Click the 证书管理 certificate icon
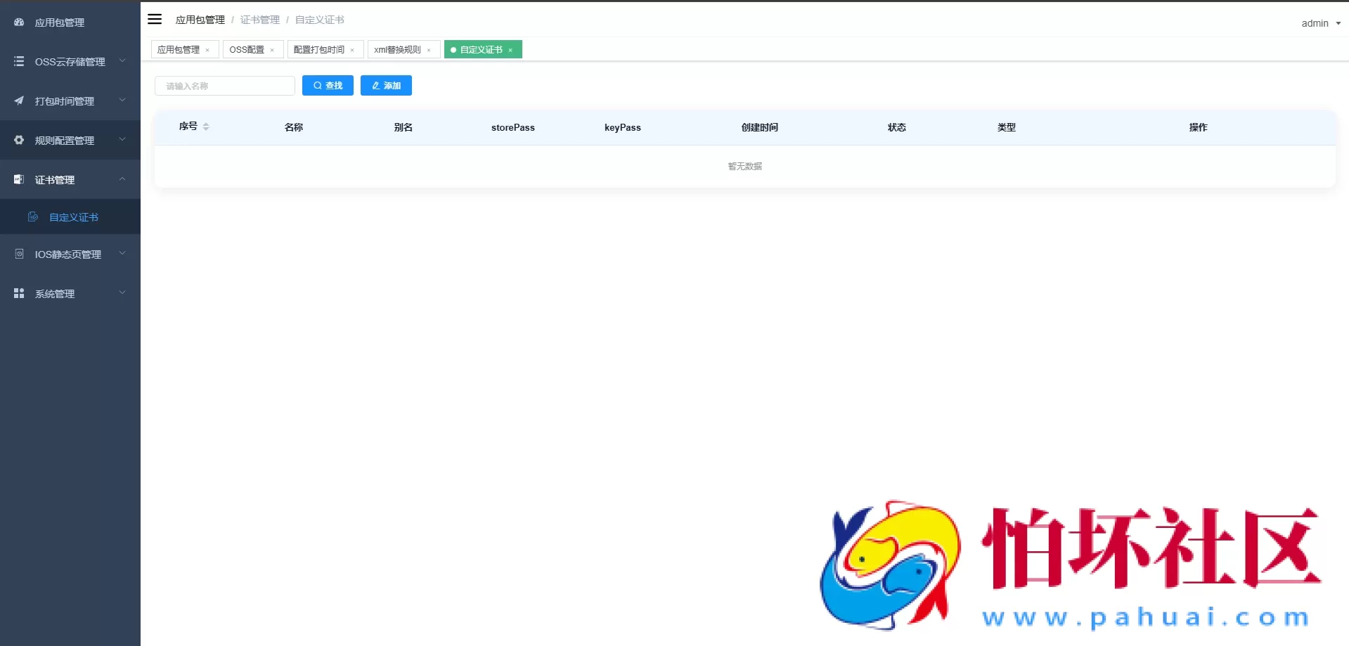Viewport: 1349px width, 646px height. pos(18,179)
